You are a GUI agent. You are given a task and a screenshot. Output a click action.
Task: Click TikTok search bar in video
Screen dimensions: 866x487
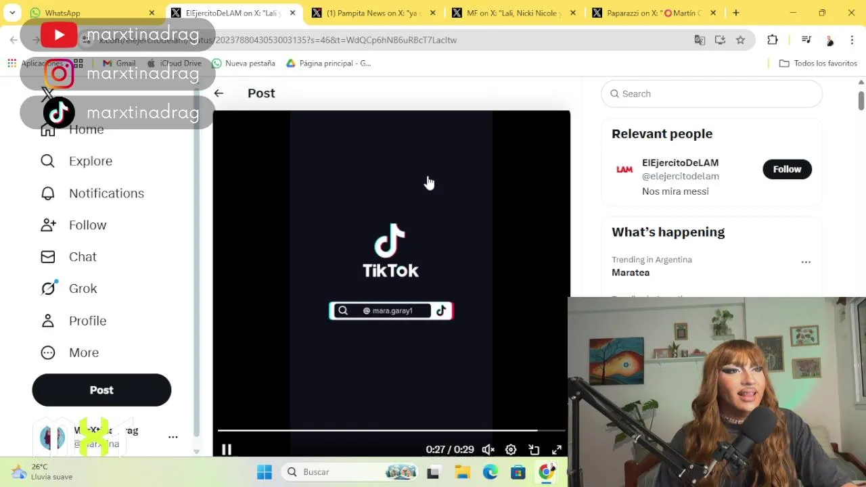390,311
